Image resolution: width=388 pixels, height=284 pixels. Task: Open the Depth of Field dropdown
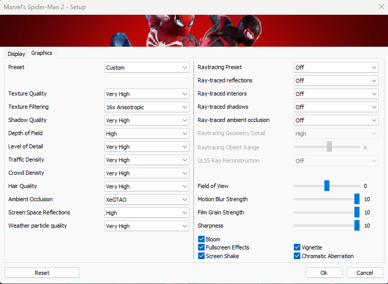click(x=147, y=134)
